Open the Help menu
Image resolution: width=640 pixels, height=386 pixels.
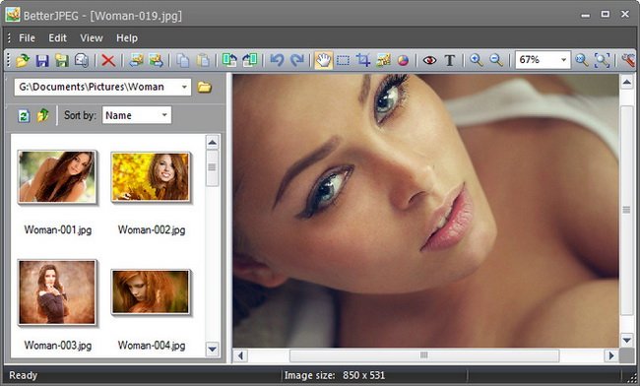[127, 38]
